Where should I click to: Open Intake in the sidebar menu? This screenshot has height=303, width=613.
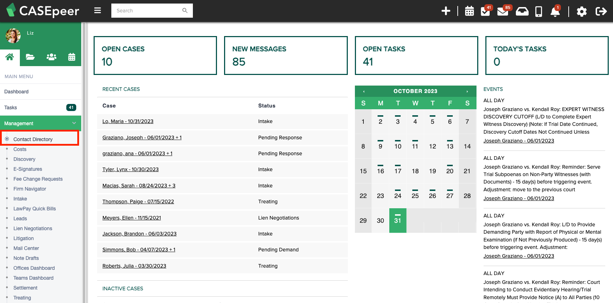(20, 199)
